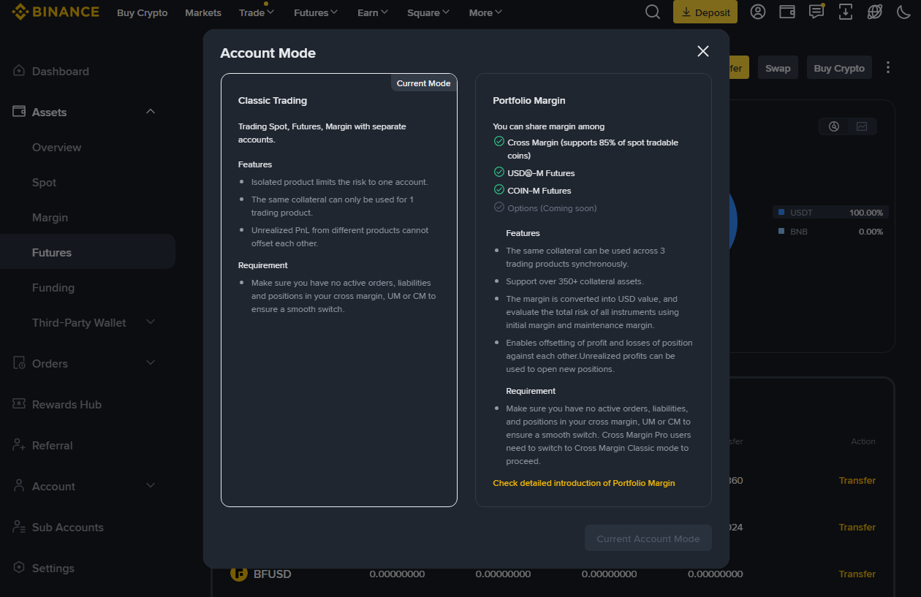Click Options (Coming soon) item
The image size is (921, 597).
click(545, 208)
